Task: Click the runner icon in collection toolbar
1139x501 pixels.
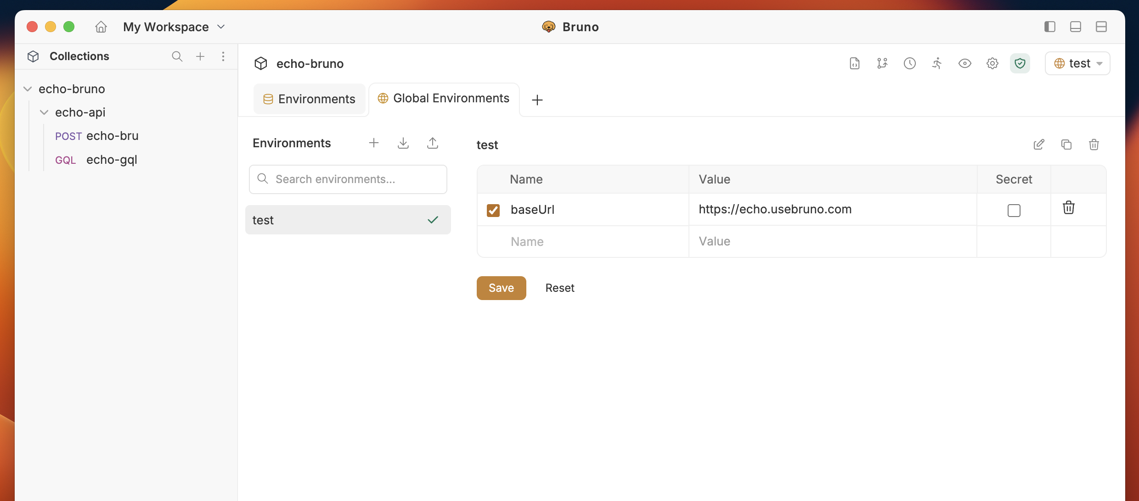Action: tap(937, 63)
